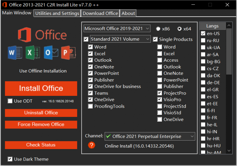Check Word under Single Products

pyautogui.click(x=159, y=47)
